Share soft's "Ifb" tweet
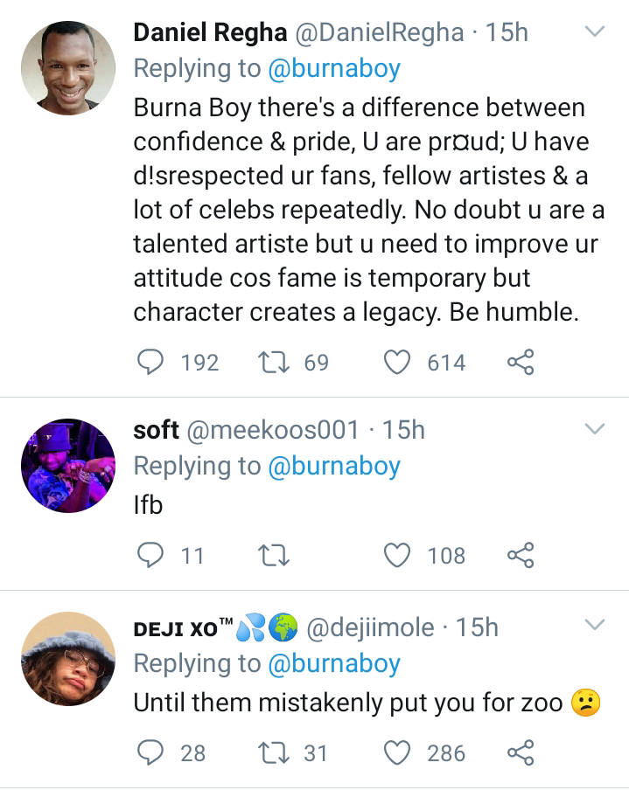This screenshot has height=790, width=629. 521,555
